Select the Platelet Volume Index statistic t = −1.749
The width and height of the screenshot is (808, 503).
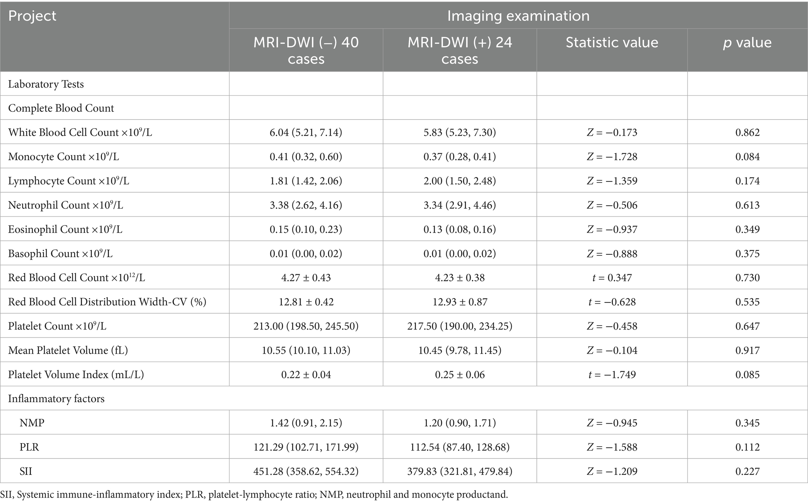point(612,375)
